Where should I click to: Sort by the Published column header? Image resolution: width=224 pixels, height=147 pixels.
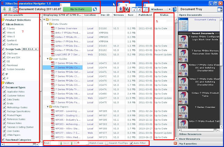point(145,15)
